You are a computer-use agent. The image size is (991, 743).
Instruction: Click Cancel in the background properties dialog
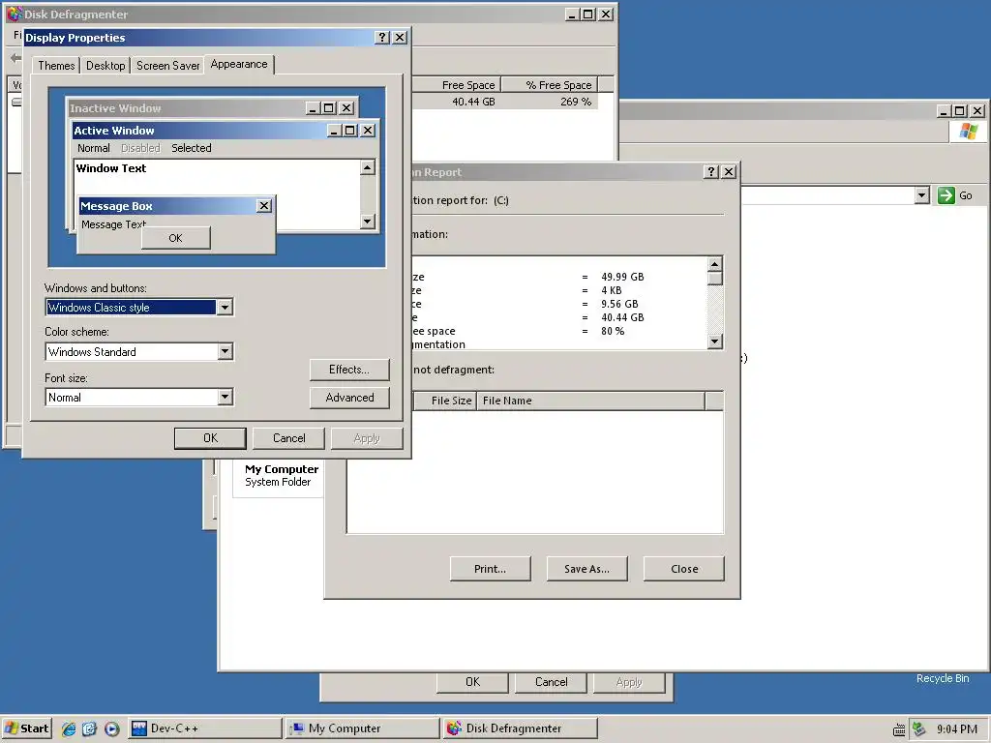click(551, 682)
